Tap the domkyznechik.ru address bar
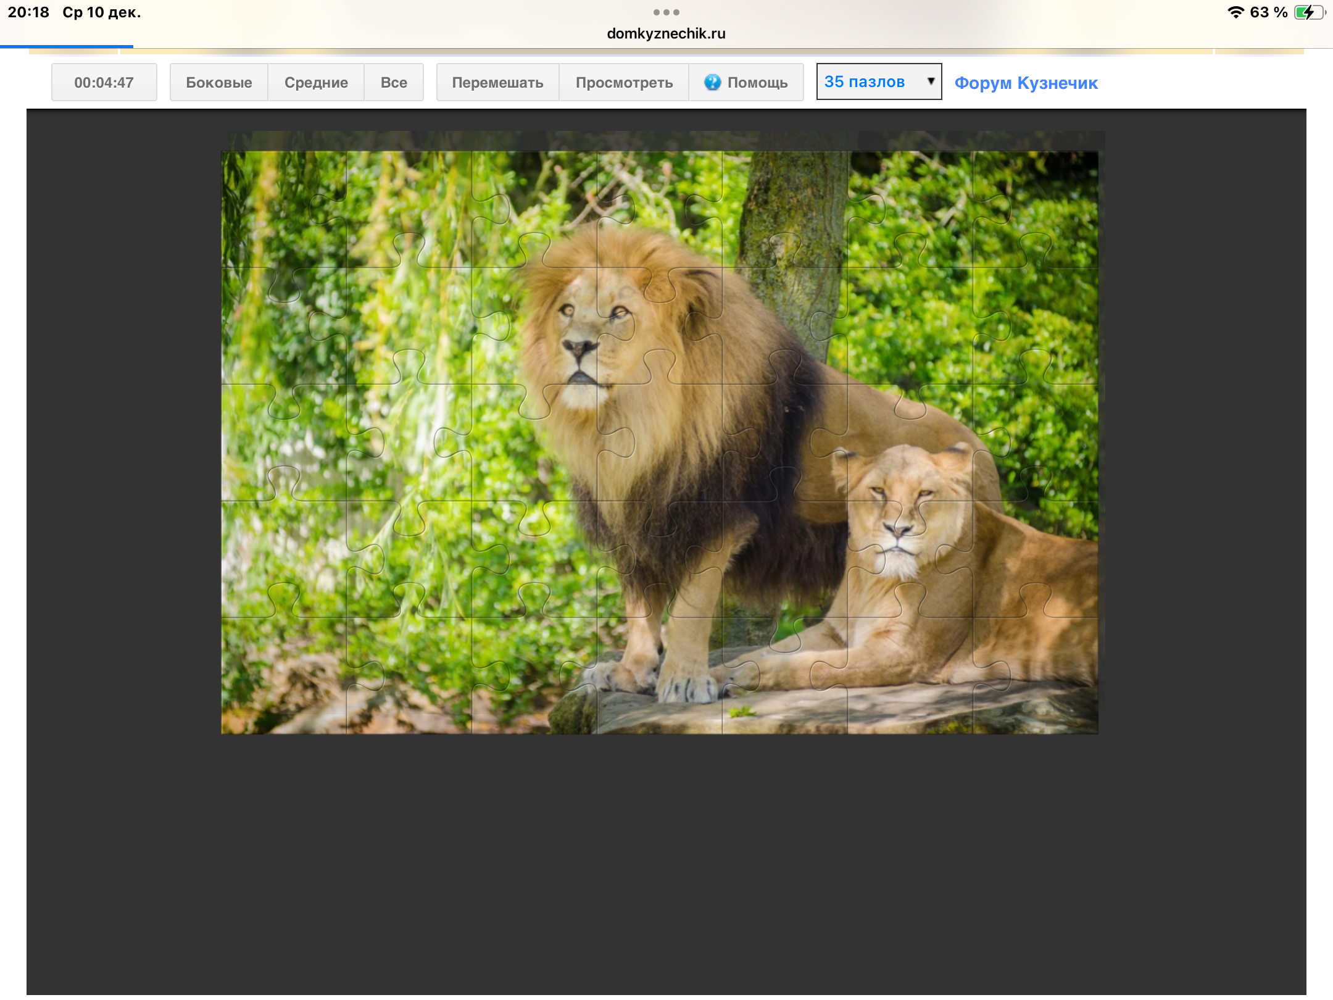 point(666,33)
